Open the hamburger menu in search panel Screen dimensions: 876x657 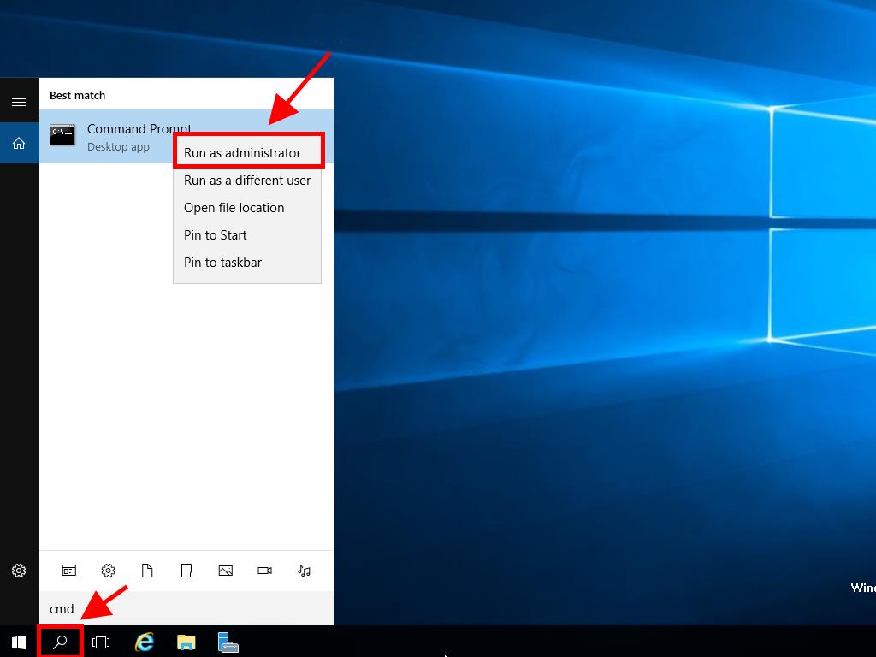pos(18,102)
